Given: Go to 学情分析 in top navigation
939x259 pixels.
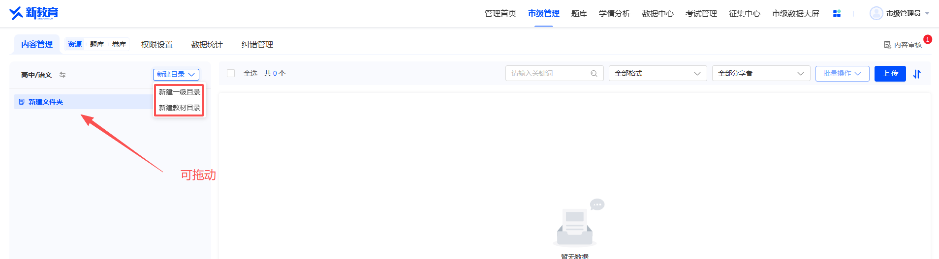Looking at the screenshot, I should (x=614, y=13).
